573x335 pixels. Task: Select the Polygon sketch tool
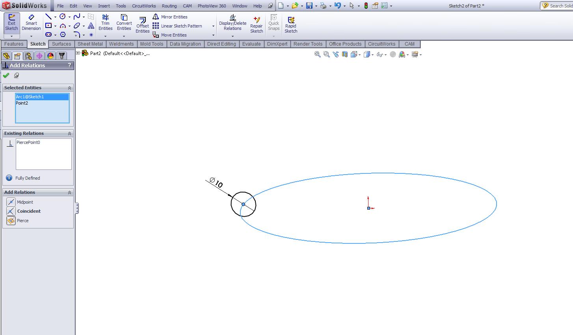(x=63, y=35)
